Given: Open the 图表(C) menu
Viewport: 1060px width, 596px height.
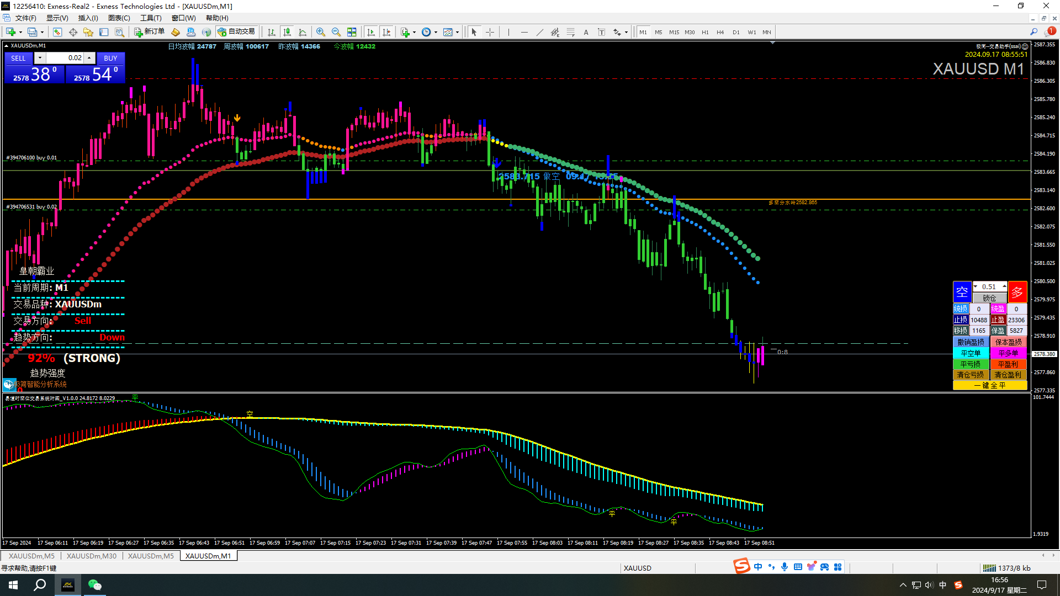Looking at the screenshot, I should [119, 18].
